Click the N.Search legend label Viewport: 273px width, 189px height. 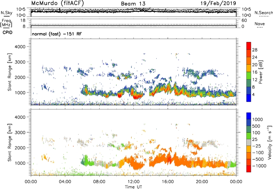pyautogui.click(x=263, y=13)
